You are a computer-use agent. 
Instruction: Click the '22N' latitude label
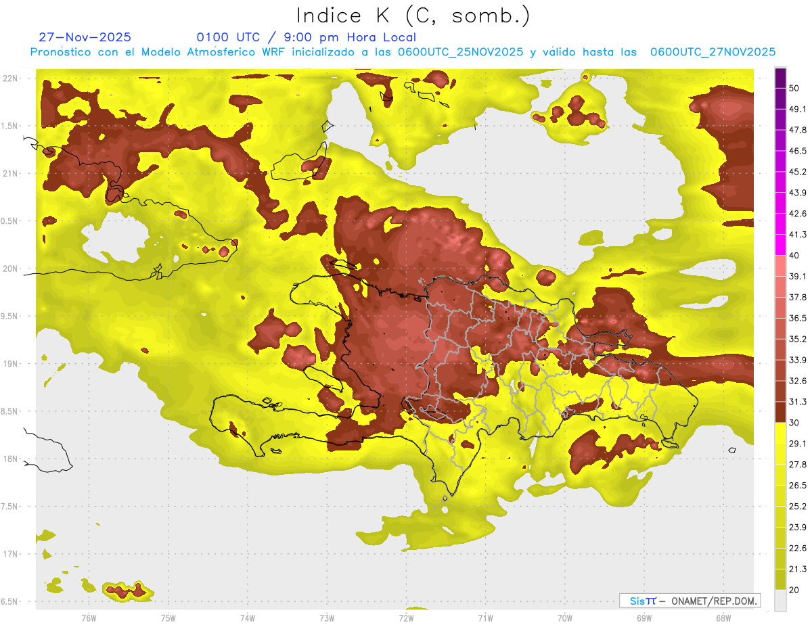coord(10,78)
